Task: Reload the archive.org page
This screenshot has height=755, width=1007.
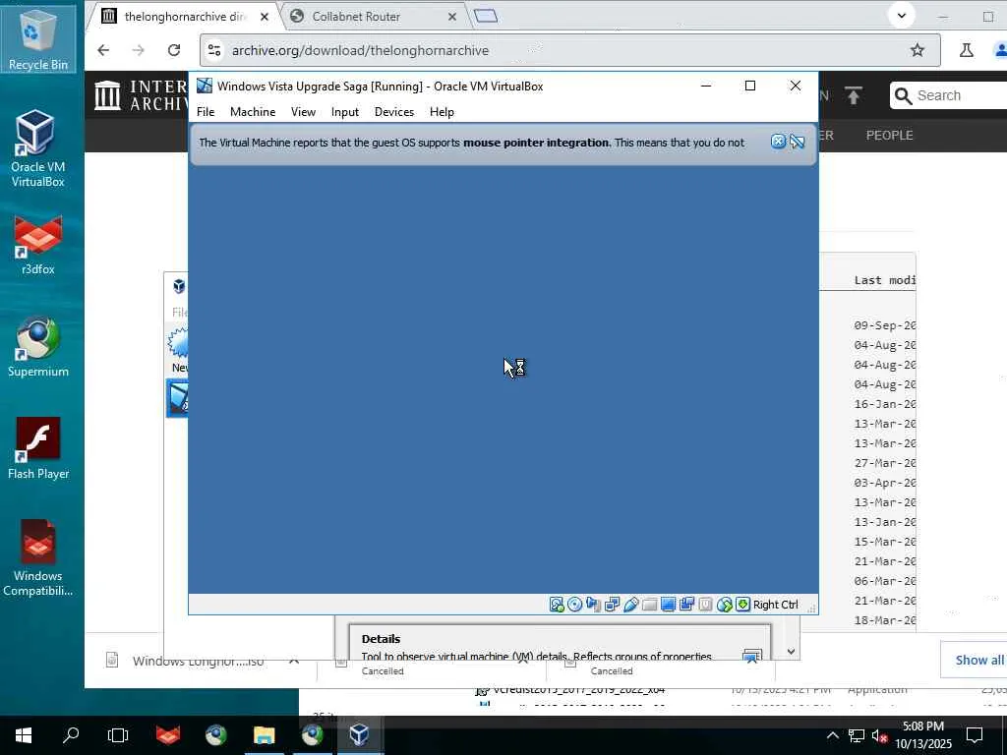Action: (173, 50)
